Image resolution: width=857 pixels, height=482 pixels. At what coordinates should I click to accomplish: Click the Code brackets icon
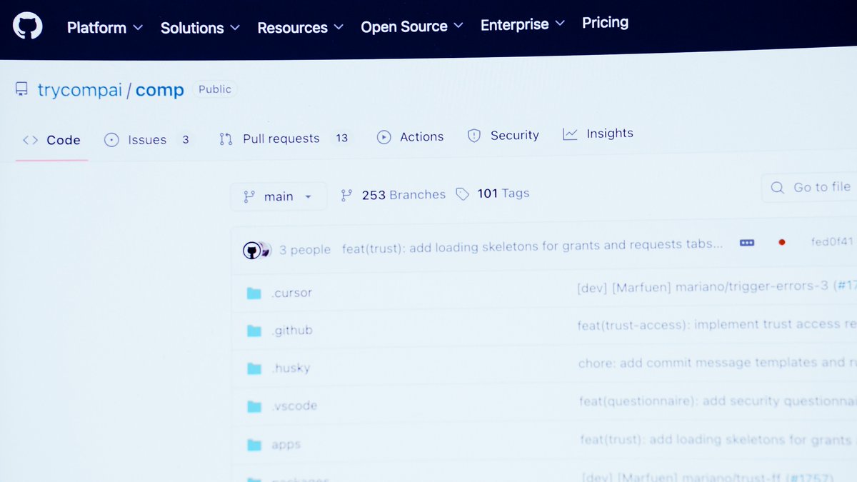pos(30,140)
